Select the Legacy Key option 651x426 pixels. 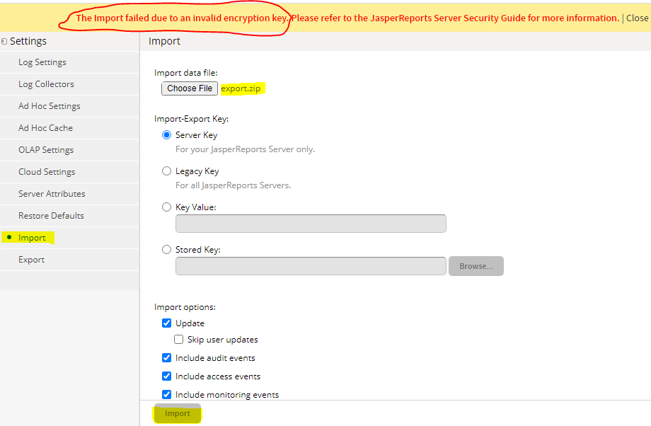coord(166,171)
